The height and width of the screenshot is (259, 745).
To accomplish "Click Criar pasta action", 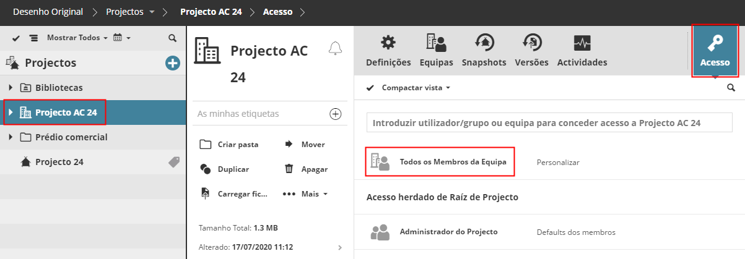I will 230,144.
